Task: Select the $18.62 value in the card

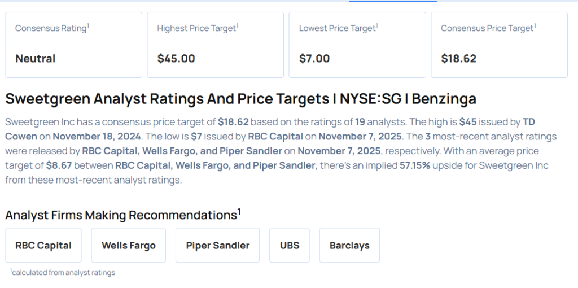Action: pos(458,58)
